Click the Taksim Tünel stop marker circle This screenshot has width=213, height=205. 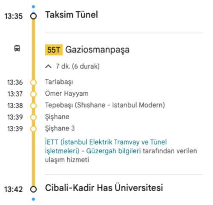[x=33, y=16]
